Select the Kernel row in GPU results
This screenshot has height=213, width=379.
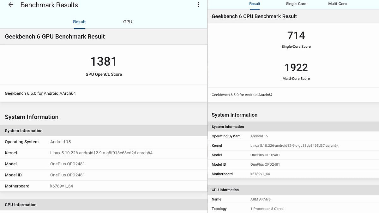104,153
